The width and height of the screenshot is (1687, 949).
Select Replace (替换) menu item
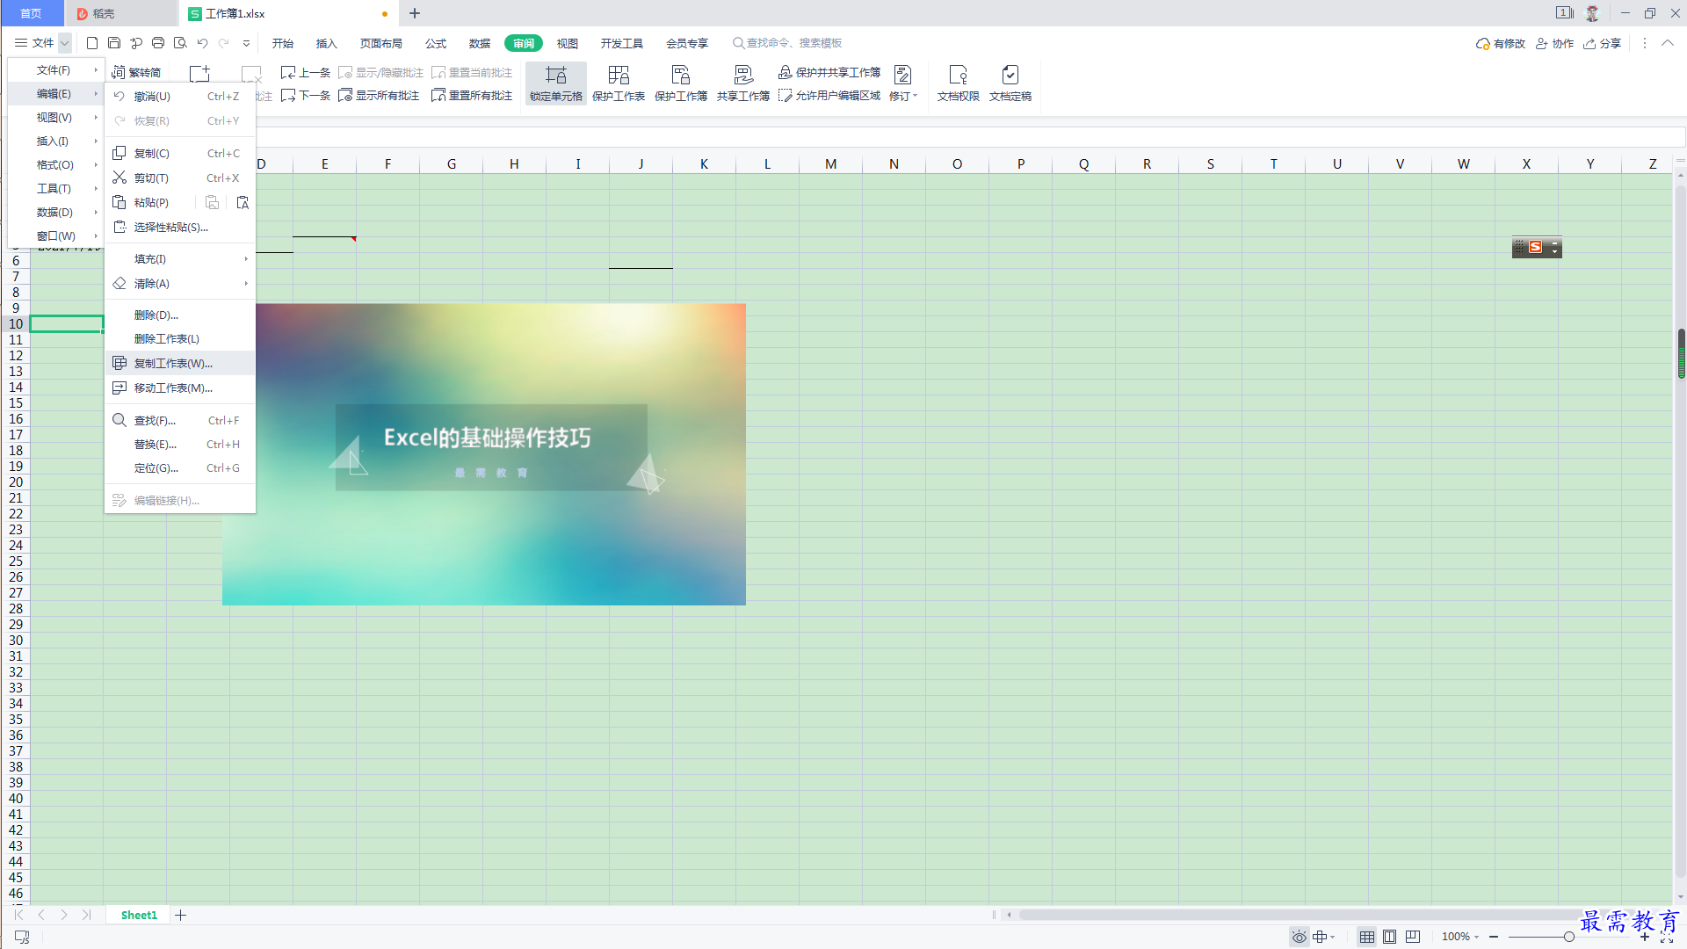point(180,445)
